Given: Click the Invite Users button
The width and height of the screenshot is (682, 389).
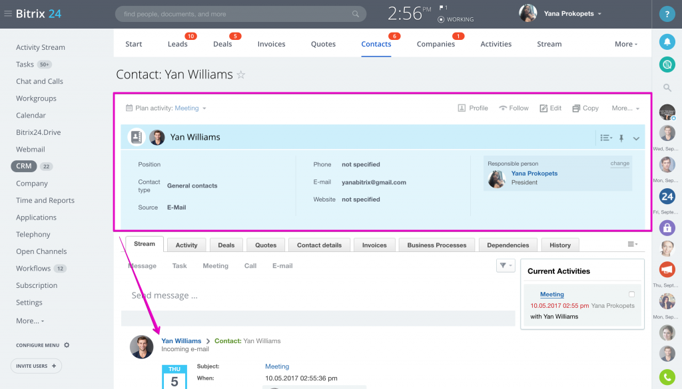Looking at the screenshot, I should point(36,366).
